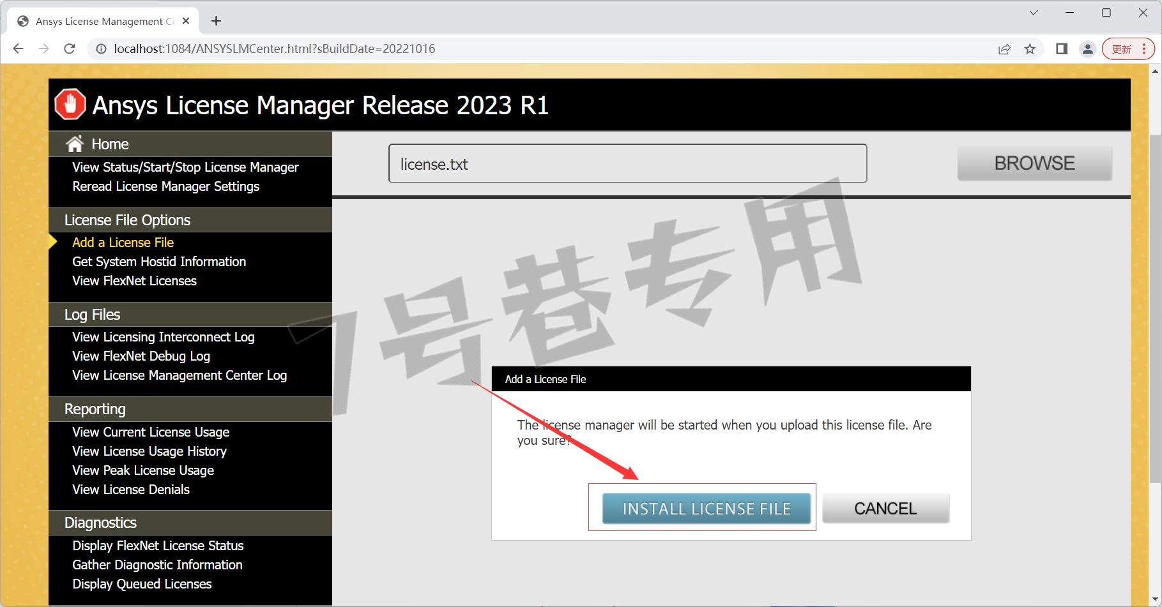Screen dimensions: 1162x607
Task: Click the license.txt file path field
Action: point(627,163)
